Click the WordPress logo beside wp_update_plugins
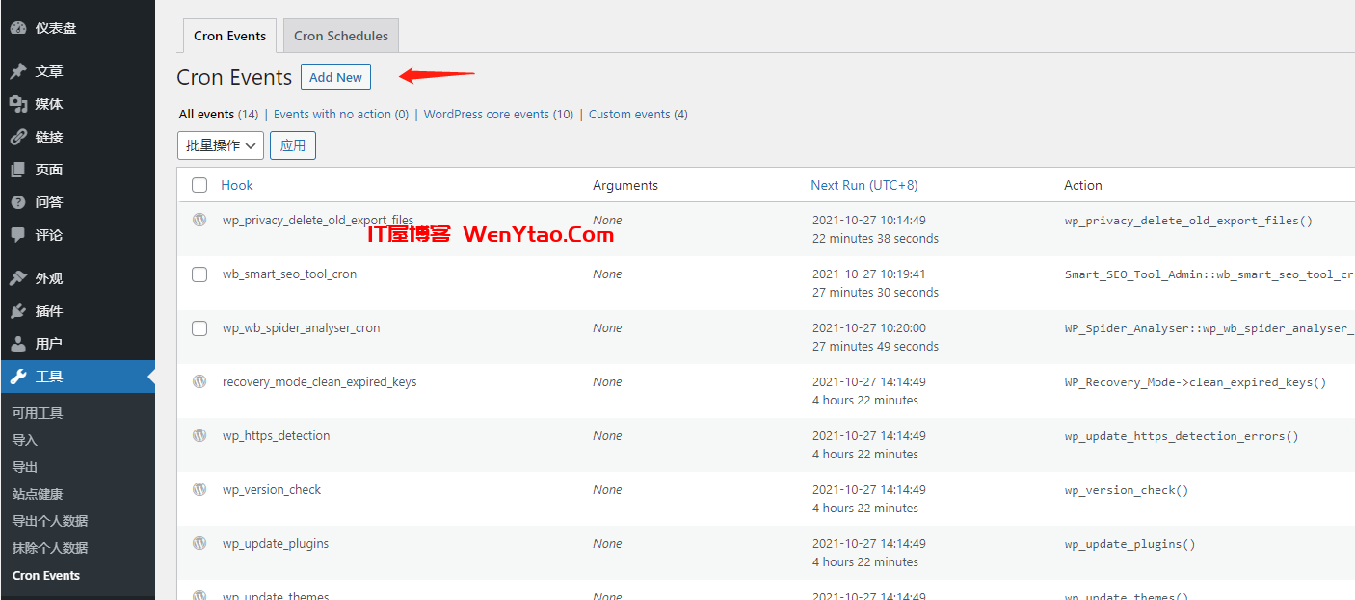This screenshot has height=600, width=1355. click(199, 543)
